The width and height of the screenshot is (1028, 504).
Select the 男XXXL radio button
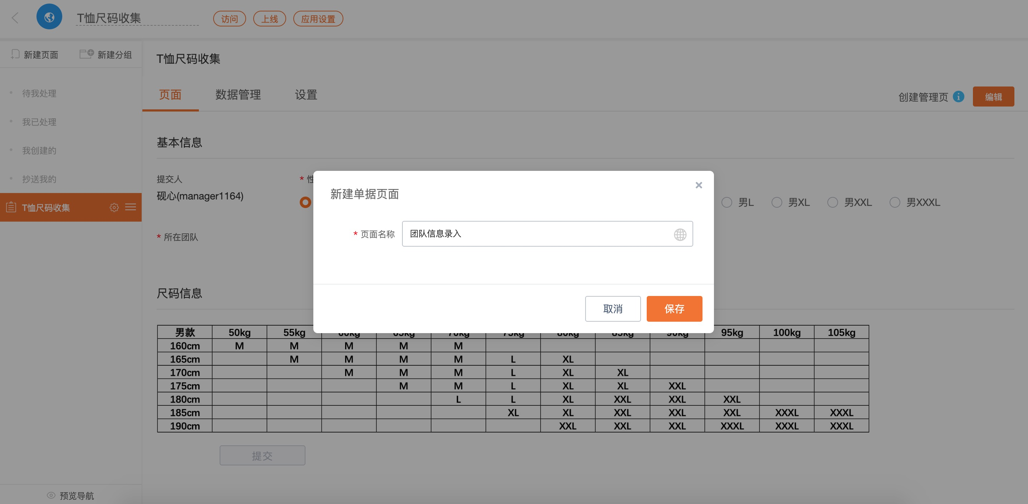pyautogui.click(x=895, y=203)
